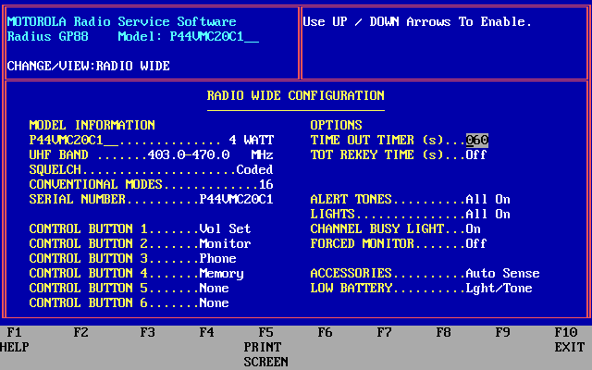Image resolution: width=592 pixels, height=370 pixels.
Task: Select Control Button 4 Memory value
Action: (222, 274)
